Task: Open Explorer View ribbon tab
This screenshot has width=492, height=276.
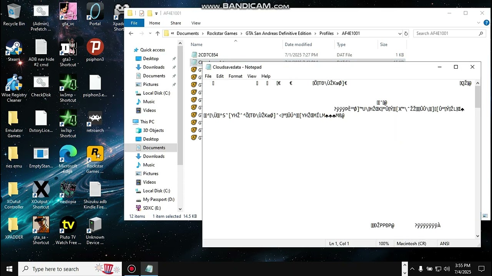Action: (196, 23)
